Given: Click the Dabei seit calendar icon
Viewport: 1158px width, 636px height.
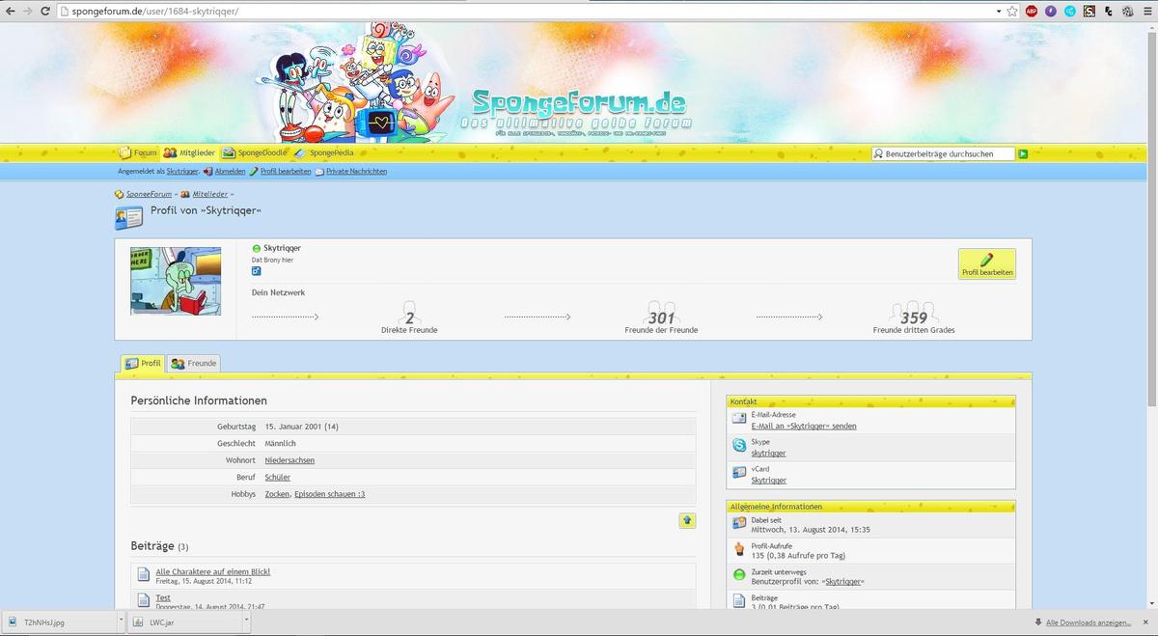Looking at the screenshot, I should (739, 523).
